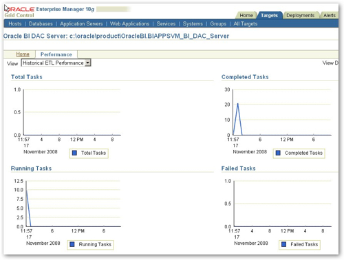Navigate to Services subtab

click(166, 24)
